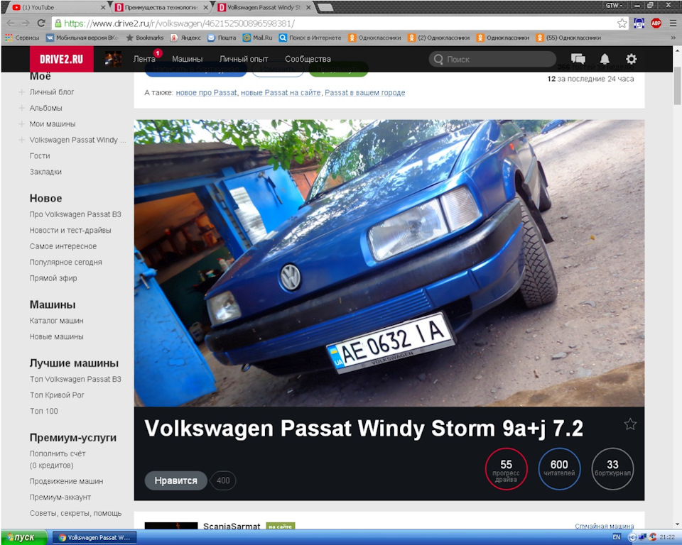Open Премиум-аккаунт sidebar link
The width and height of the screenshot is (682, 545).
click(x=60, y=497)
